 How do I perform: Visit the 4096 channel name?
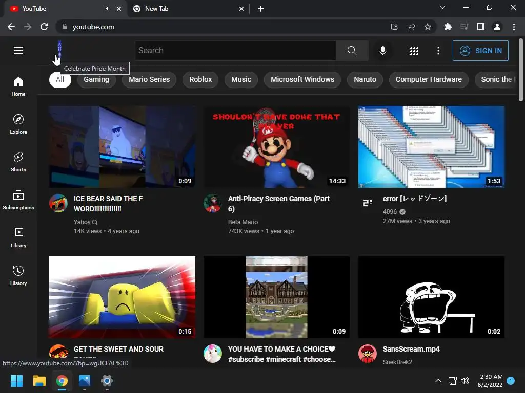tap(390, 212)
